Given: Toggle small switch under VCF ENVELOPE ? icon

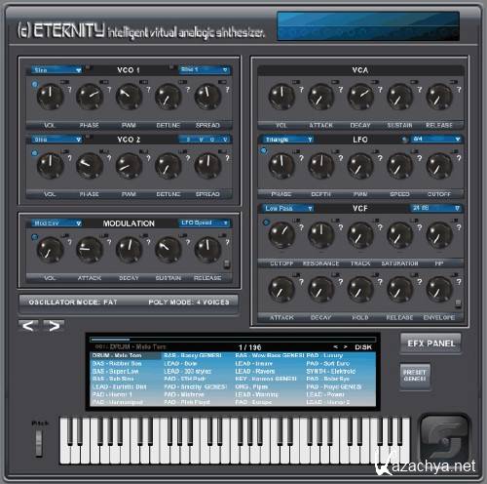Looking at the screenshot, I should [458, 304].
